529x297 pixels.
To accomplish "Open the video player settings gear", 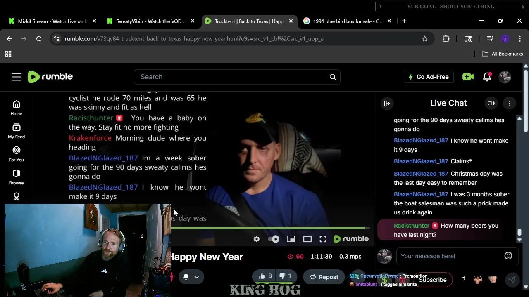I will coord(256,239).
